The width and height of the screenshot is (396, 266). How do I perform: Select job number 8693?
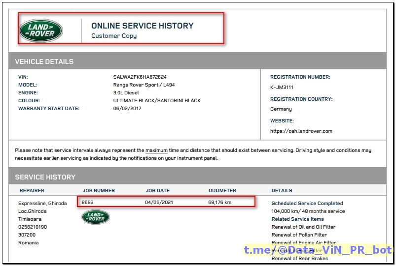pos(87,202)
